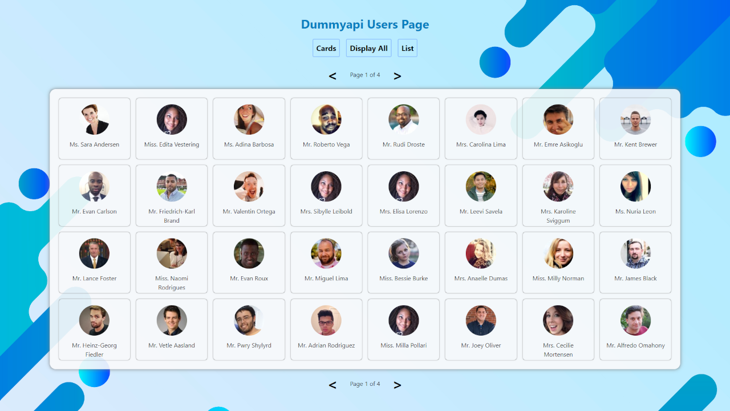Switch to Cards view
Image resolution: width=730 pixels, height=411 pixels.
pos(326,48)
